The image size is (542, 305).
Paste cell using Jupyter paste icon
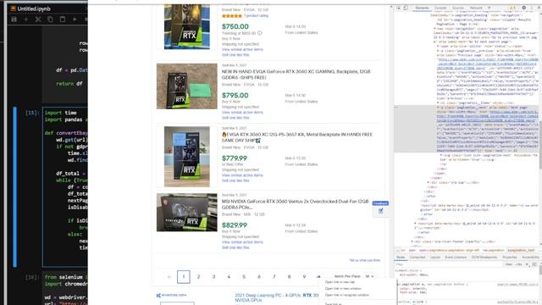62,19
